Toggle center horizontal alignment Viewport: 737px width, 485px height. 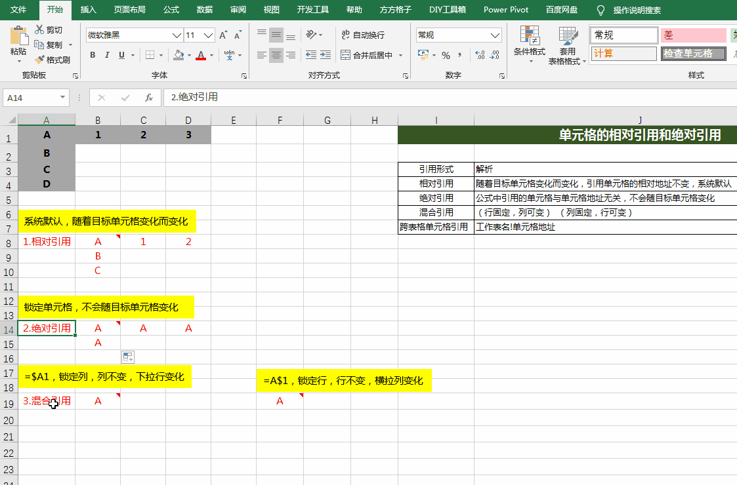point(276,55)
